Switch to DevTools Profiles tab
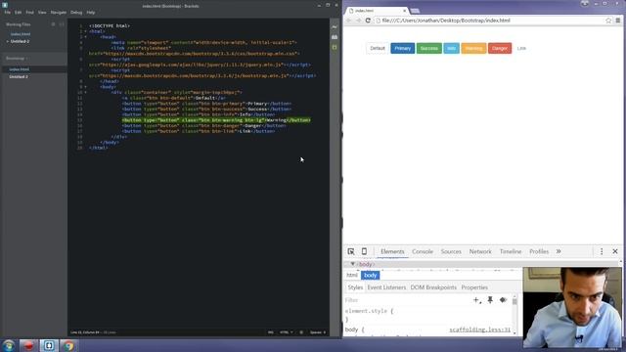This screenshot has height=352, width=626. pyautogui.click(x=539, y=252)
